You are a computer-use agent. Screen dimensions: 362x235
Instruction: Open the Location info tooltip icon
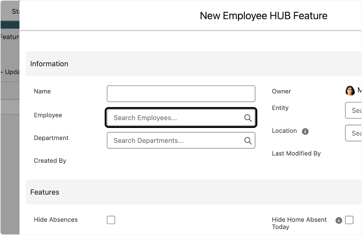click(x=305, y=131)
